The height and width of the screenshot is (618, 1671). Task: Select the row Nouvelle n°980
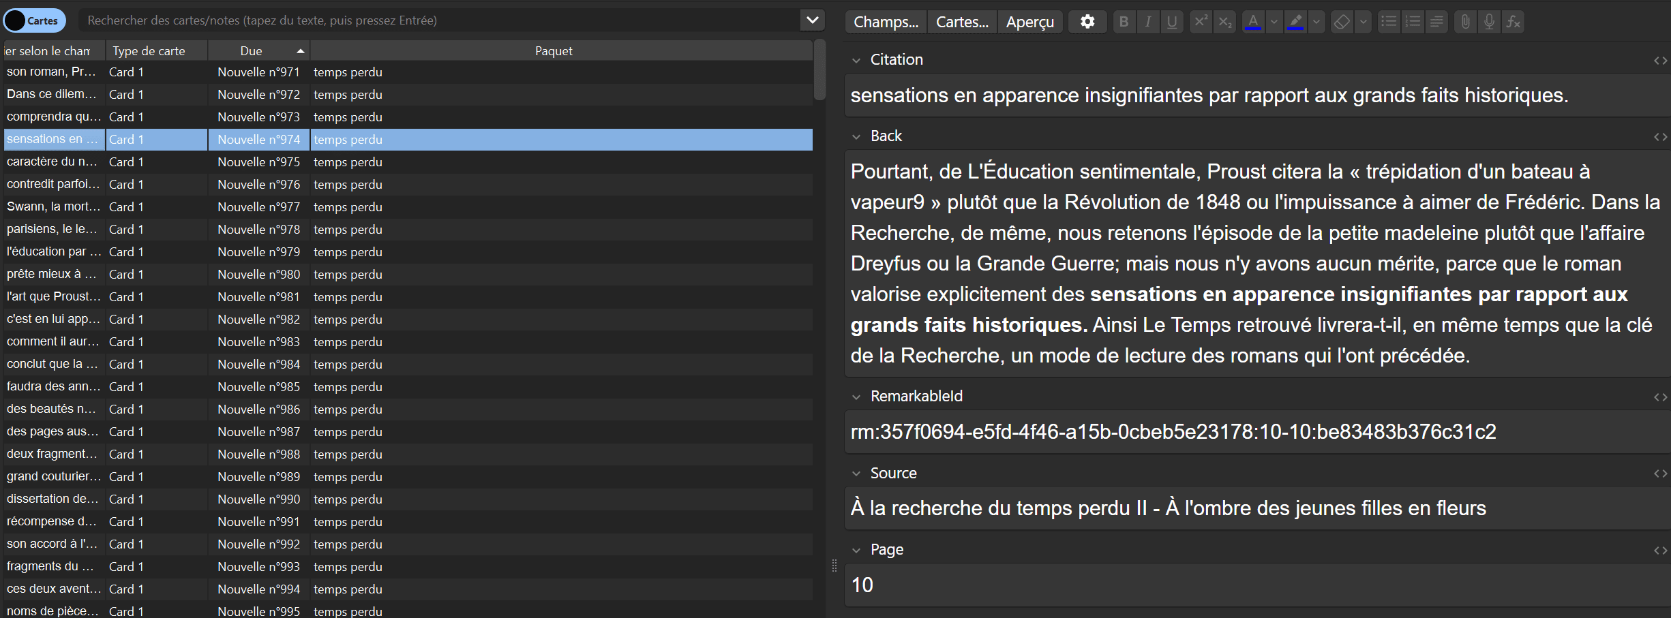(x=408, y=275)
